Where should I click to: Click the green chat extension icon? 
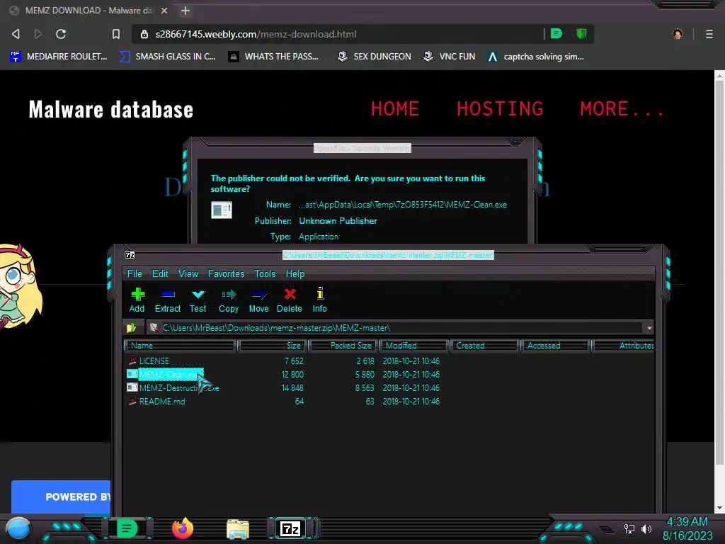coord(556,34)
